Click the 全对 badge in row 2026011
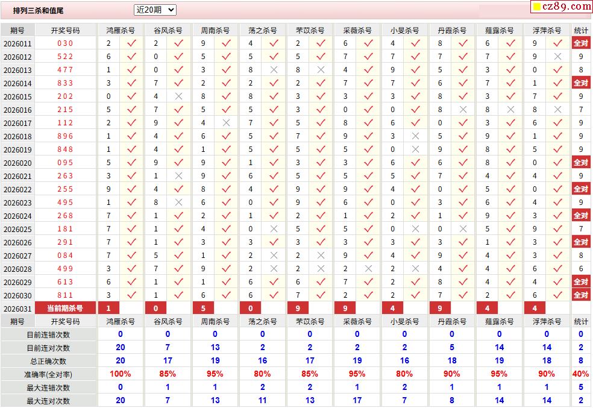The width and height of the screenshot is (593, 408). [x=581, y=43]
